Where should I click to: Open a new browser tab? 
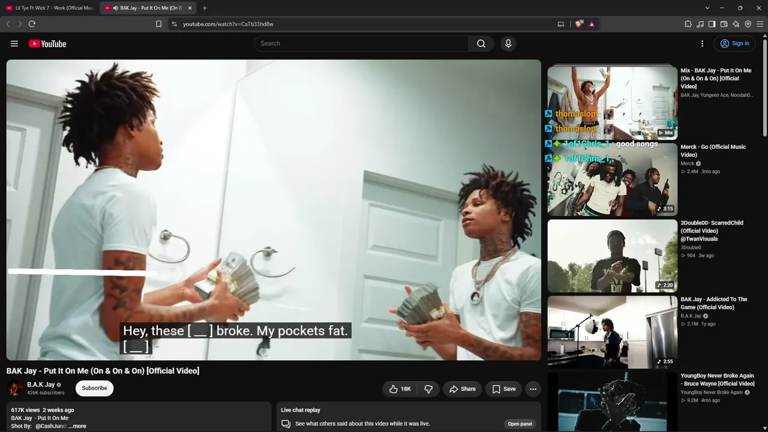(205, 8)
